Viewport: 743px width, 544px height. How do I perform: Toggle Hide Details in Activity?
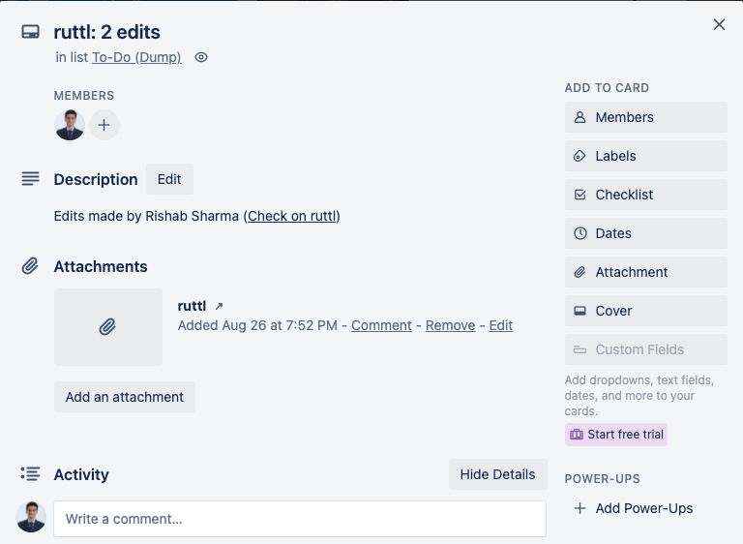click(497, 474)
